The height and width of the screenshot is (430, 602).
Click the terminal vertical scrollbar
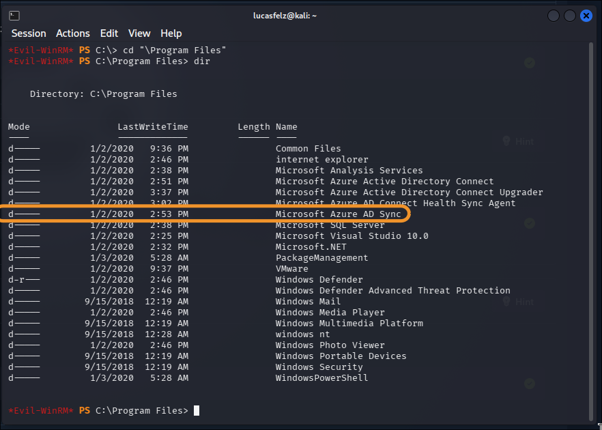point(591,231)
